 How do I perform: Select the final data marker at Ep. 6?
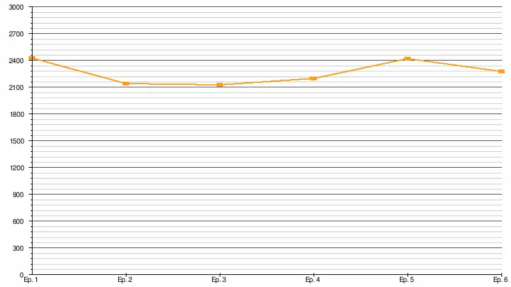[x=501, y=71]
